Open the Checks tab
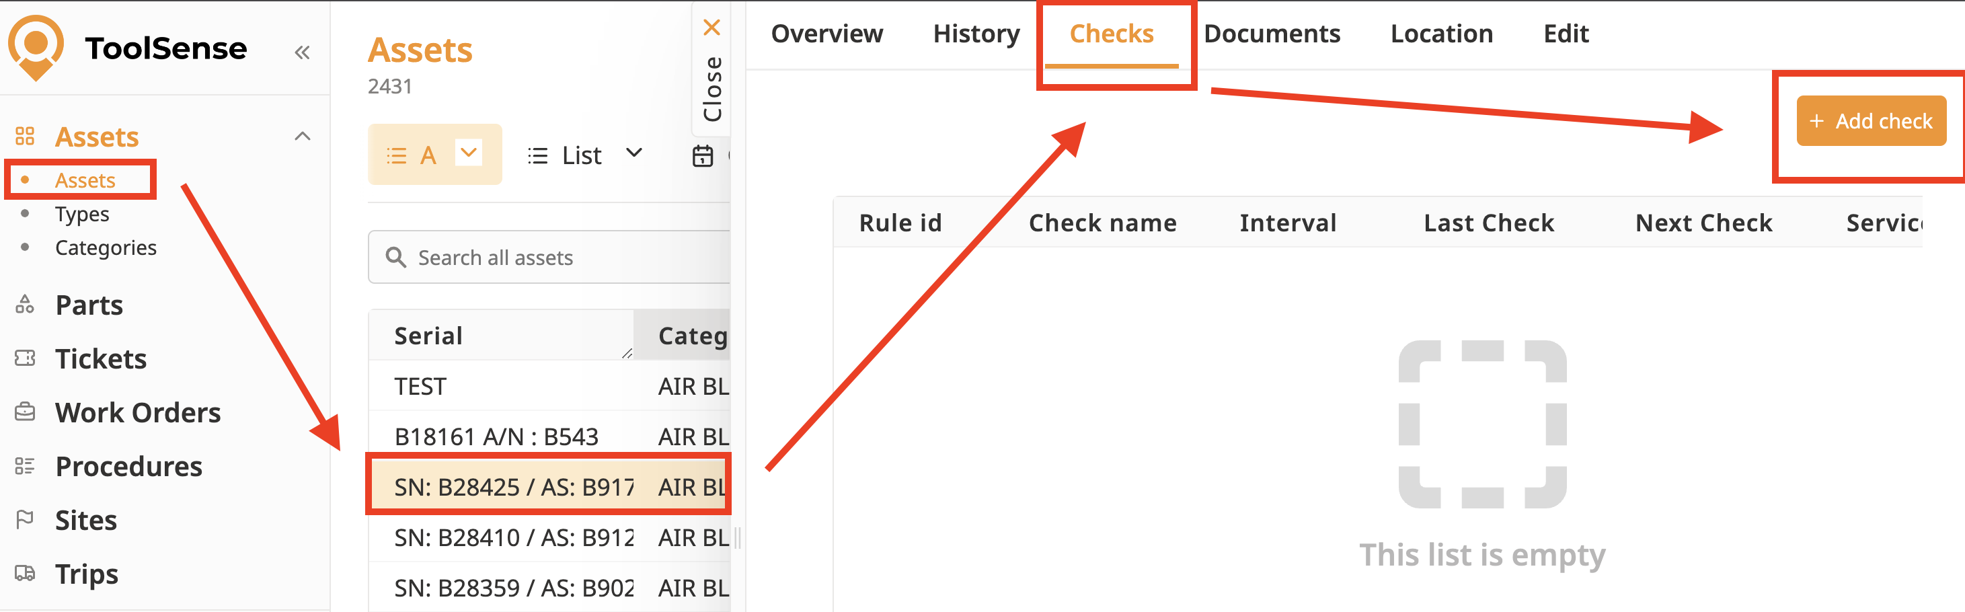This screenshot has width=1965, height=612. click(1112, 34)
